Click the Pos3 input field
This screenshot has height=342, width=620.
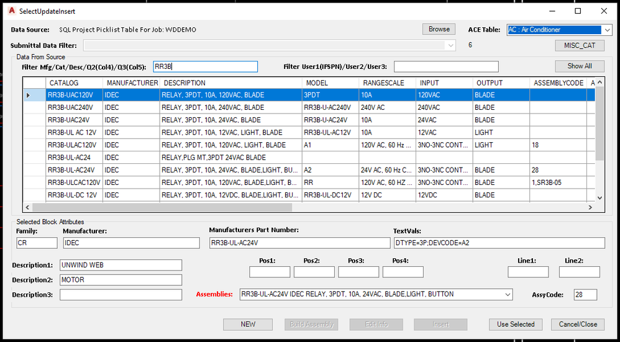(x=358, y=272)
